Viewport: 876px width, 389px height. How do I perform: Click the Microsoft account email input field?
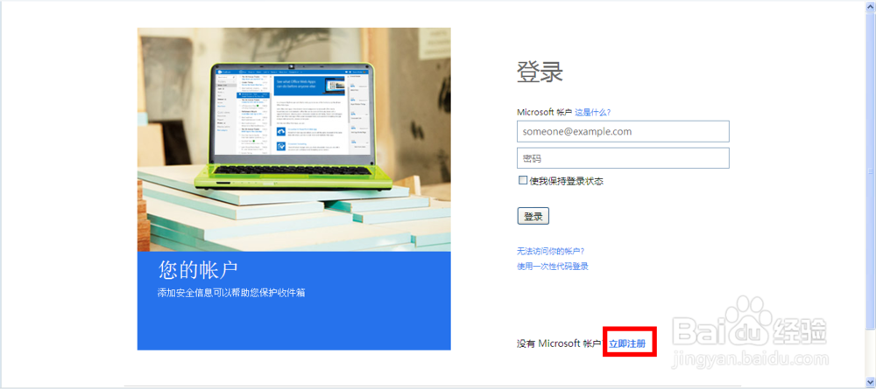623,131
